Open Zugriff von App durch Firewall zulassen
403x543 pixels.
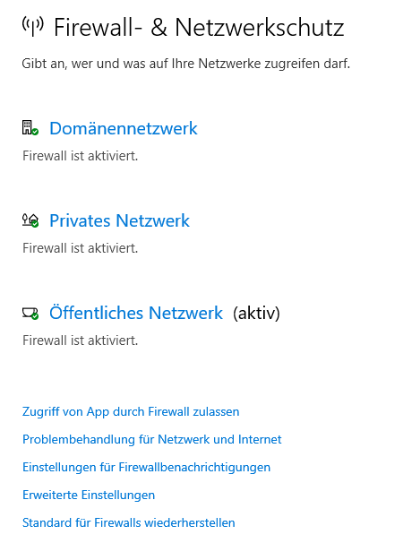131,412
